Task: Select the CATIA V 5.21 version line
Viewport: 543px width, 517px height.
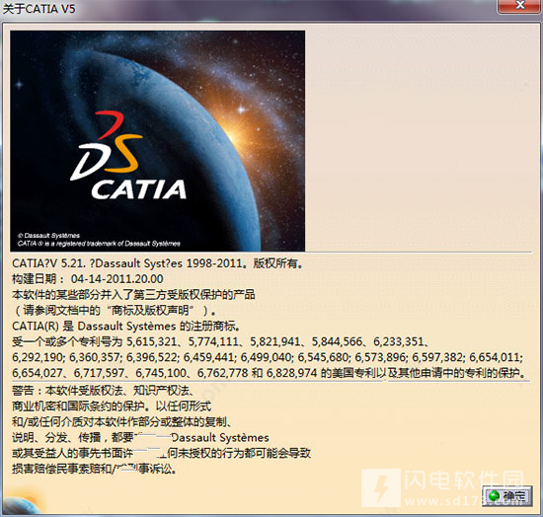Action: click(x=158, y=263)
